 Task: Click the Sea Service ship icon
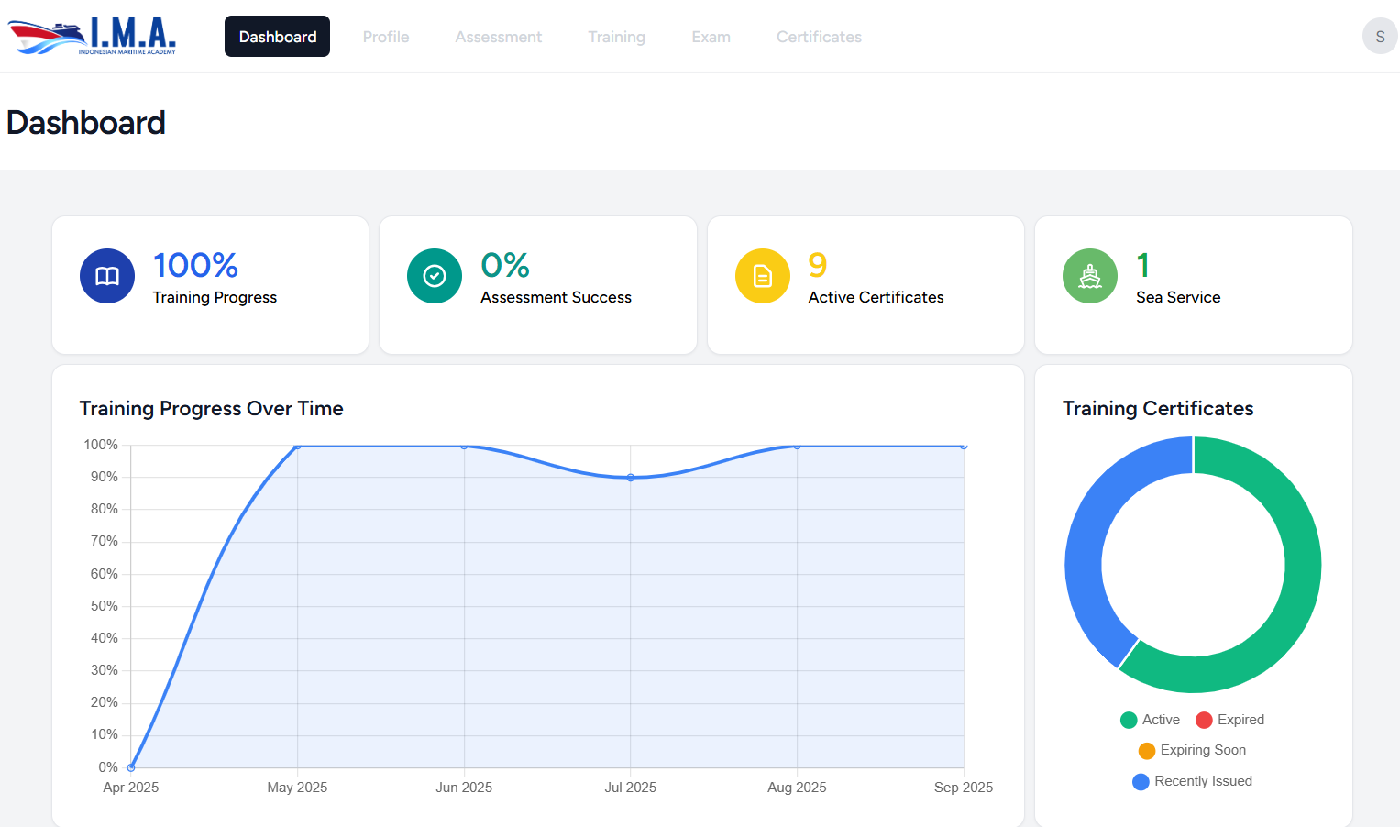point(1090,276)
